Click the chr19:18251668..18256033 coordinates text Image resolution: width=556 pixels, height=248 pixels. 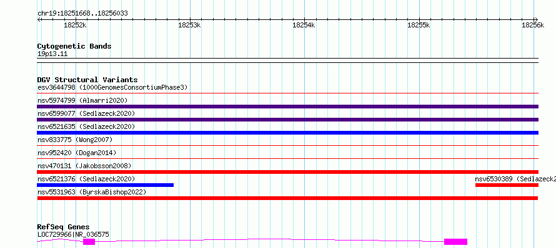pos(82,14)
